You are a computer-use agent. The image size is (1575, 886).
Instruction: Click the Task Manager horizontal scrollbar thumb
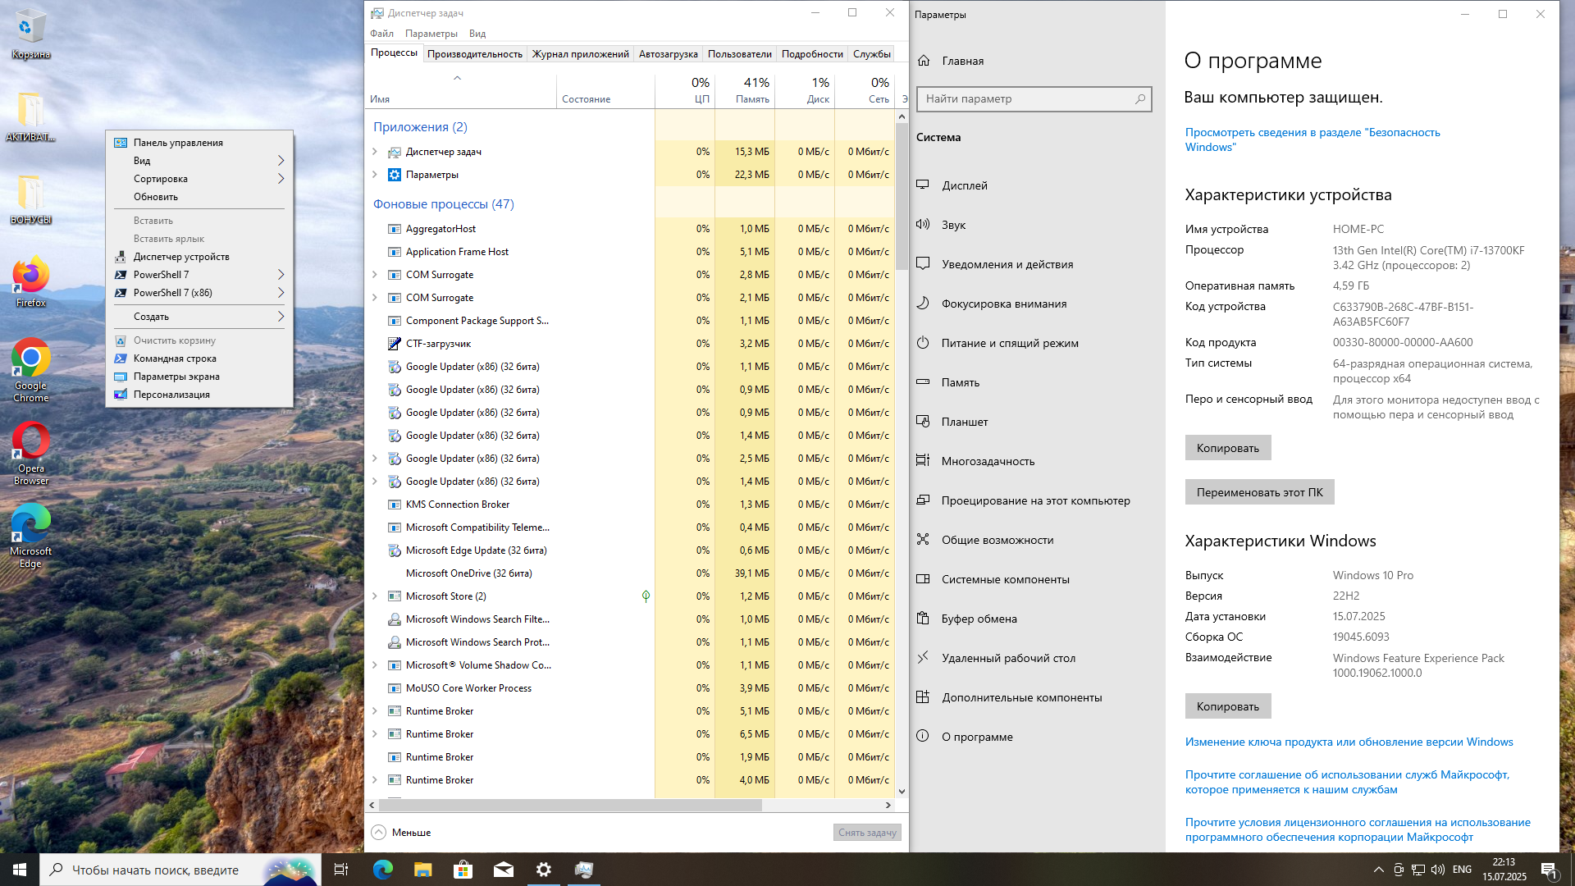point(570,805)
